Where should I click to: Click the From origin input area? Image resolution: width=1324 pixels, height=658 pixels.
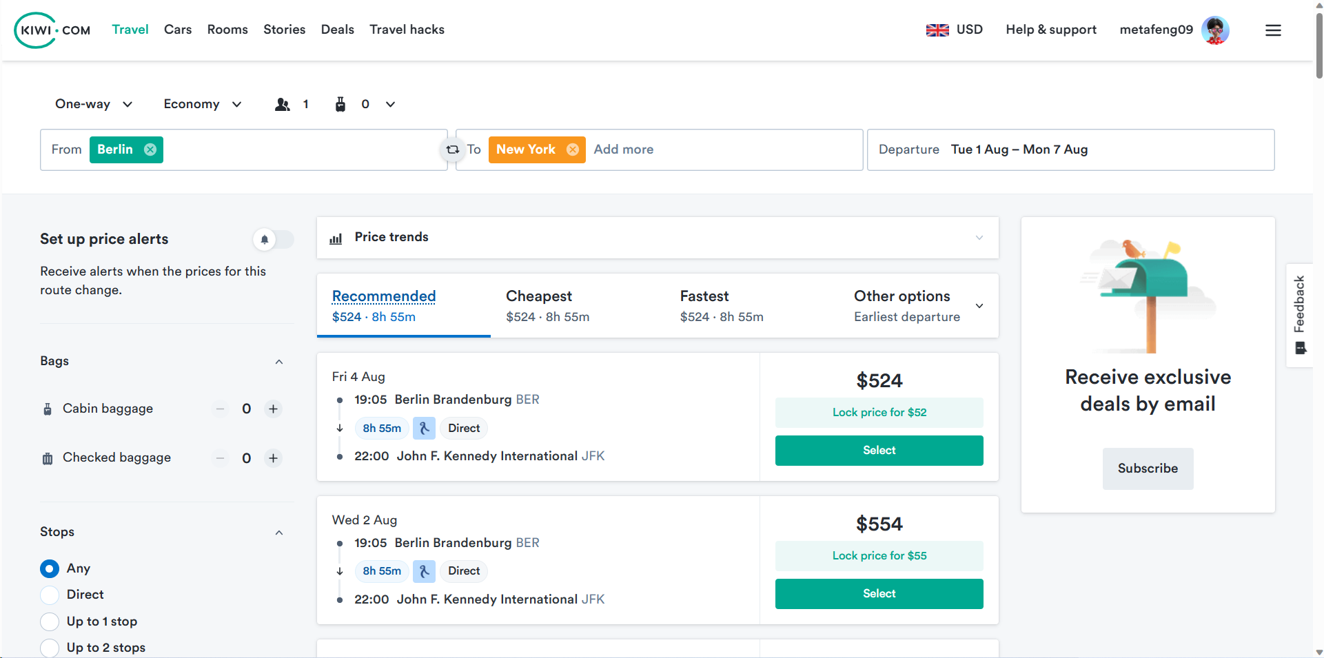tap(244, 150)
